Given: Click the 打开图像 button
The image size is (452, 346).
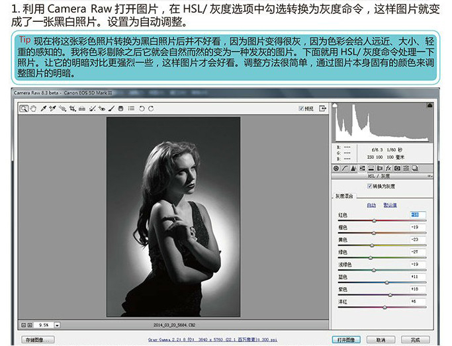Looking at the screenshot, I should (x=346, y=340).
